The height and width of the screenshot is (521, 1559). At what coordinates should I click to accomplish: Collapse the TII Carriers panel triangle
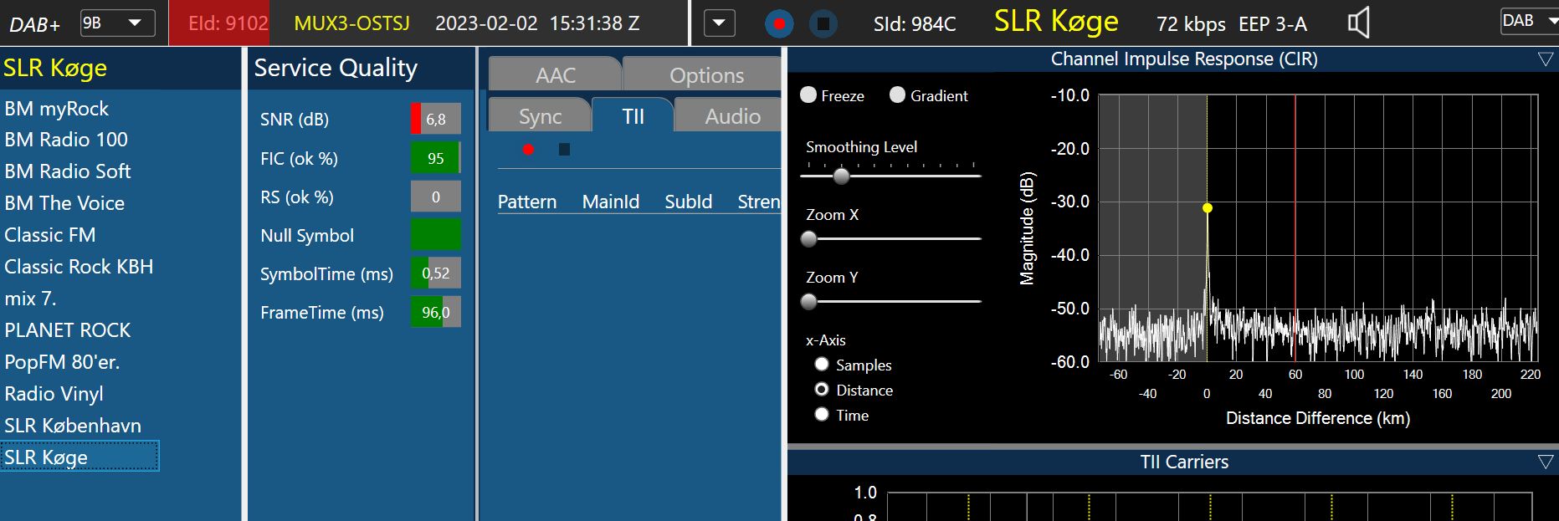tap(1545, 462)
